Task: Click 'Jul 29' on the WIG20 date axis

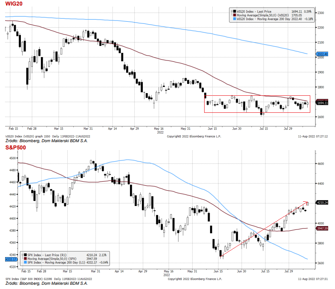Action: pos(288,129)
